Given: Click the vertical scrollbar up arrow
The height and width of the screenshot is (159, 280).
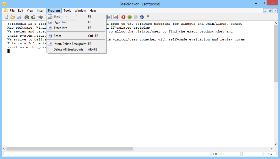Looking at the screenshot, I should tap(276, 23).
